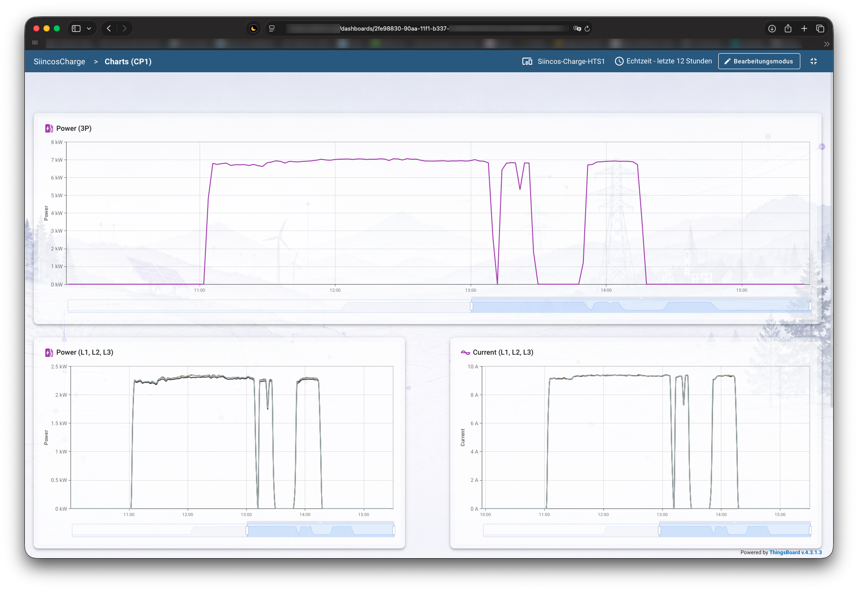Click the share icon in Safari toolbar
Image resolution: width=858 pixels, height=591 pixels.
(x=788, y=28)
